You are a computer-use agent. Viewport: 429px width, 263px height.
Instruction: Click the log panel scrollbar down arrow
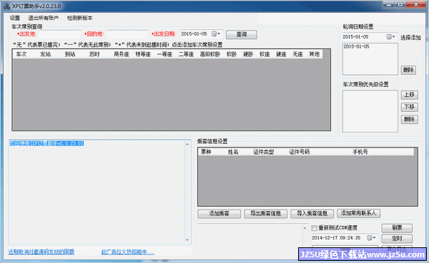click(x=187, y=240)
